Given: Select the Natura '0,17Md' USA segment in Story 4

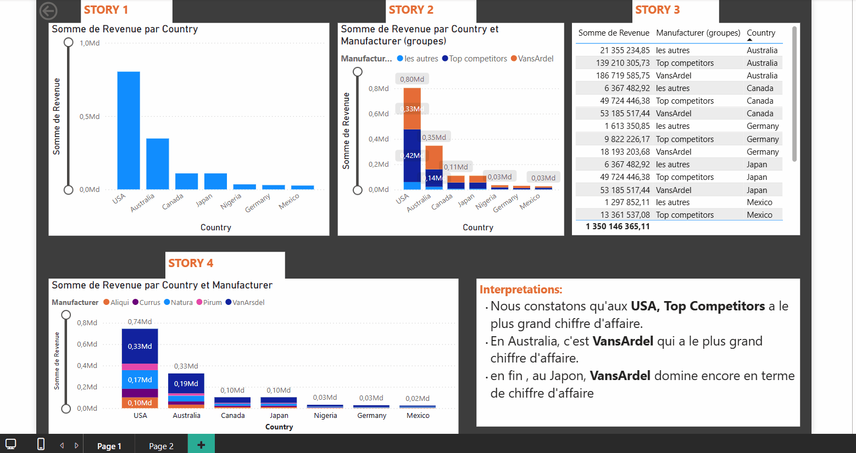Looking at the screenshot, I should (140, 380).
